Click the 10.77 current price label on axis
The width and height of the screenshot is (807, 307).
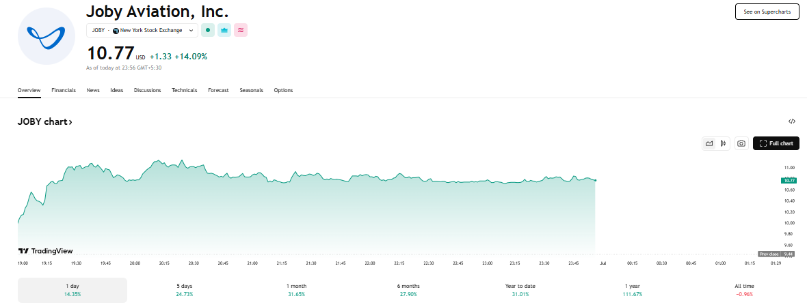point(789,180)
